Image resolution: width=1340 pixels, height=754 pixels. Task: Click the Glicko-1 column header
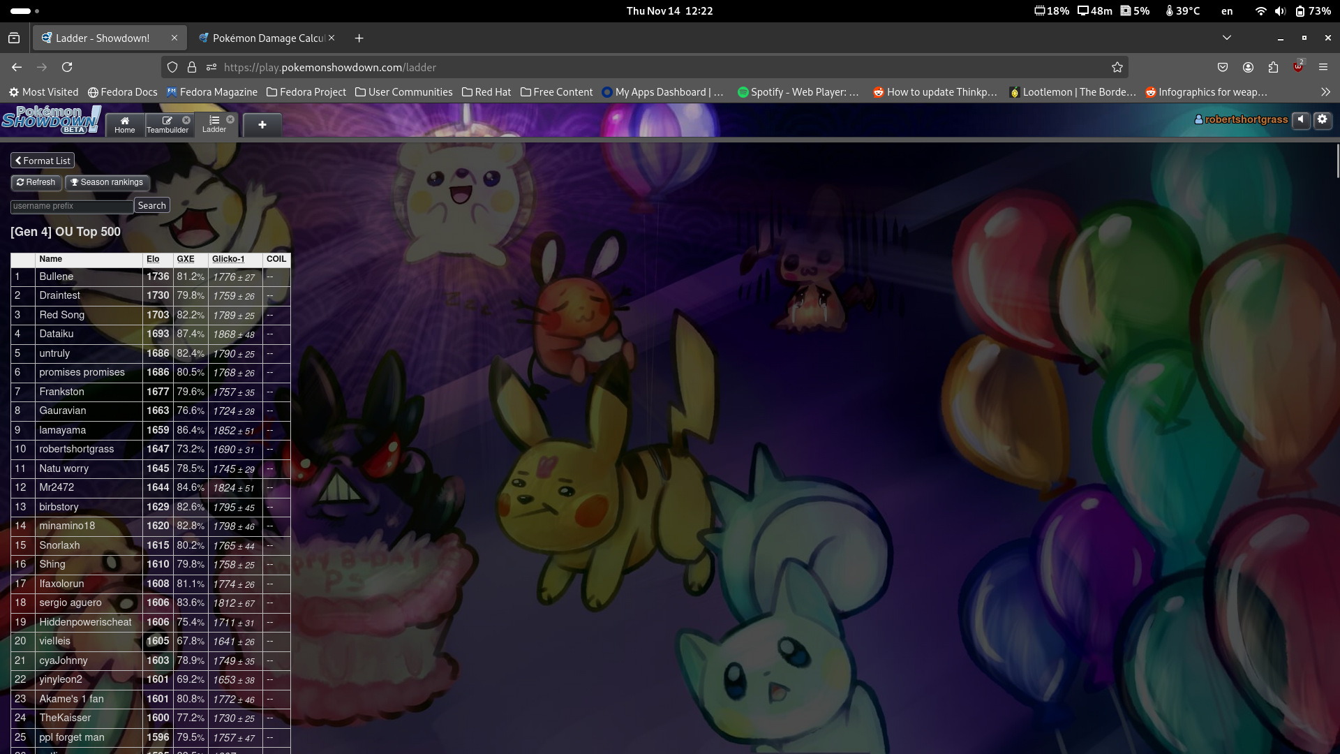pyautogui.click(x=228, y=259)
